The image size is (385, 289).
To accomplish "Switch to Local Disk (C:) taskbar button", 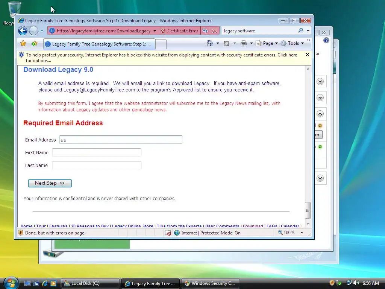I will coord(90,283).
